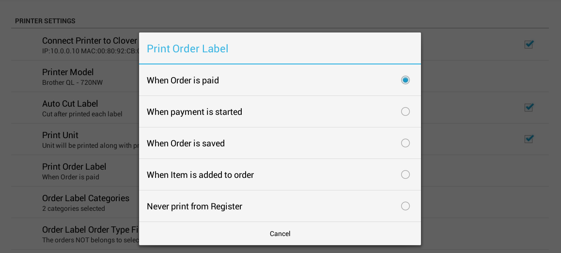Tap the Connect Printer to Clover label
This screenshot has height=253, width=561.
(90, 41)
